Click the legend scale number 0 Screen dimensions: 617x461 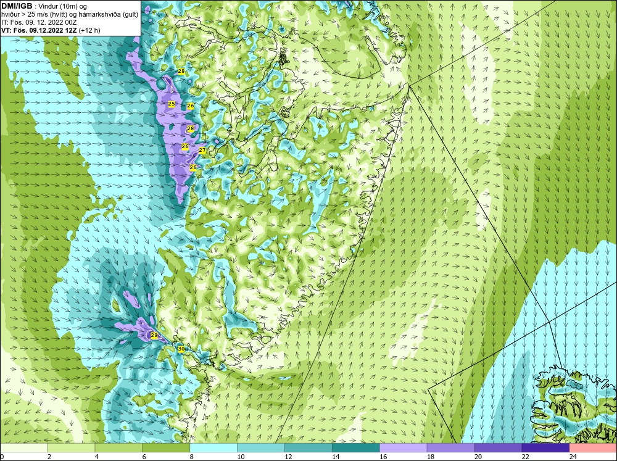tap(2, 457)
